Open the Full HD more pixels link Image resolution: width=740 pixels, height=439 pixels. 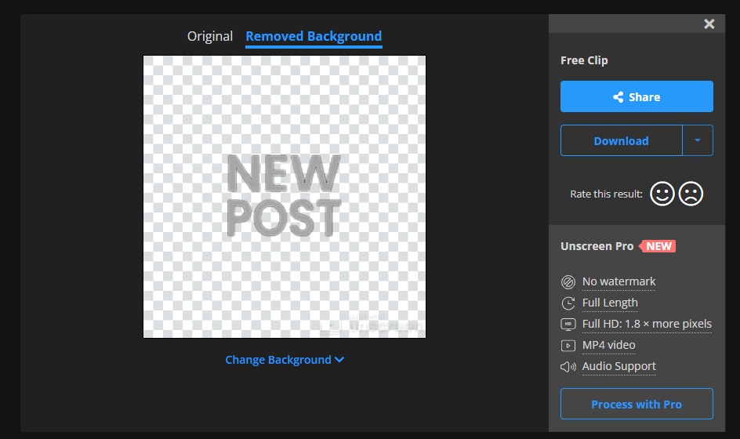pyautogui.click(x=647, y=325)
